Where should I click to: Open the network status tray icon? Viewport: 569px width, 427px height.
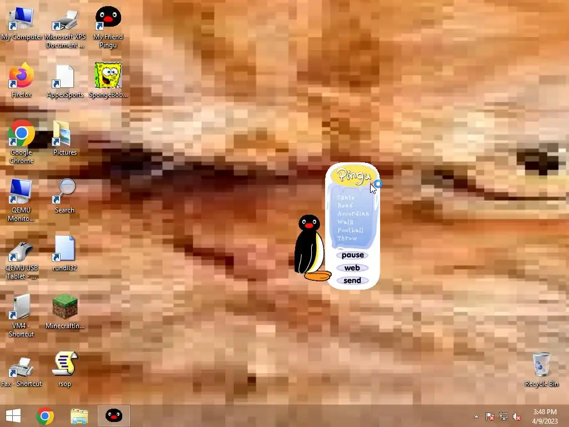(503, 416)
